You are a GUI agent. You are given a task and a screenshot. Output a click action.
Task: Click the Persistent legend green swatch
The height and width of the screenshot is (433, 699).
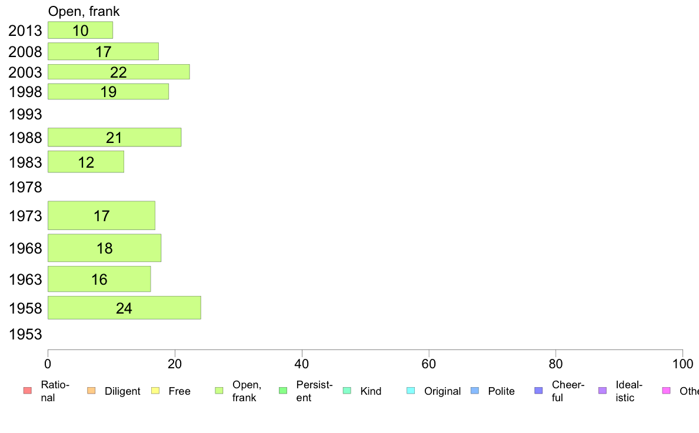pos(283,391)
